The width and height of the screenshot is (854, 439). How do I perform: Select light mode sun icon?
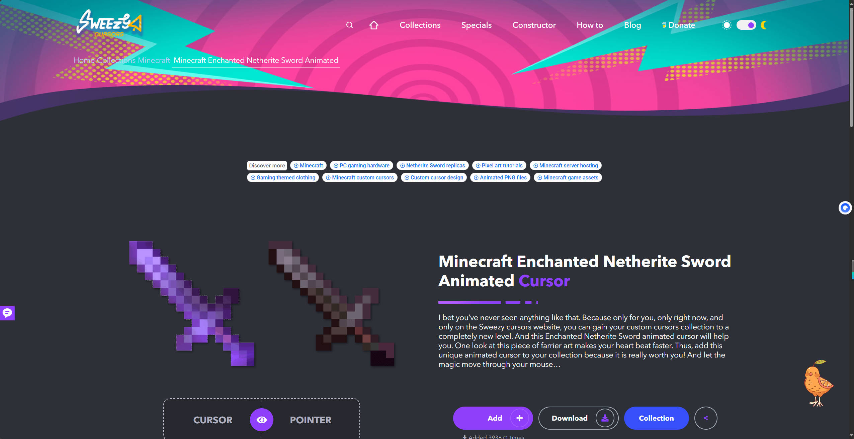[727, 25]
